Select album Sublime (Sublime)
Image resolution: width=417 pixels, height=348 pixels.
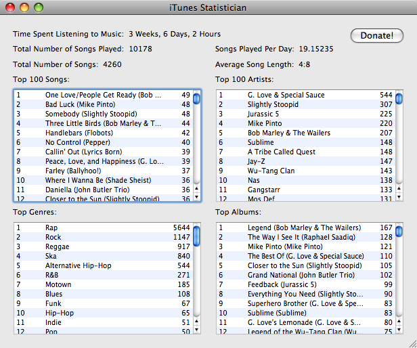306,313
